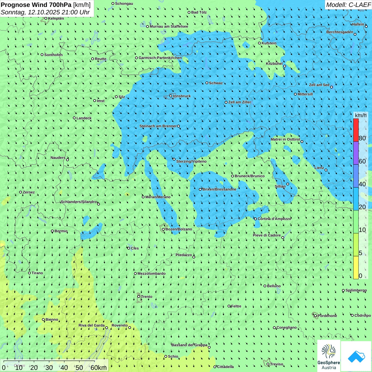Click the Innsbruck city marker
Image resolution: width=372 pixels, height=372 pixels.
click(171, 96)
